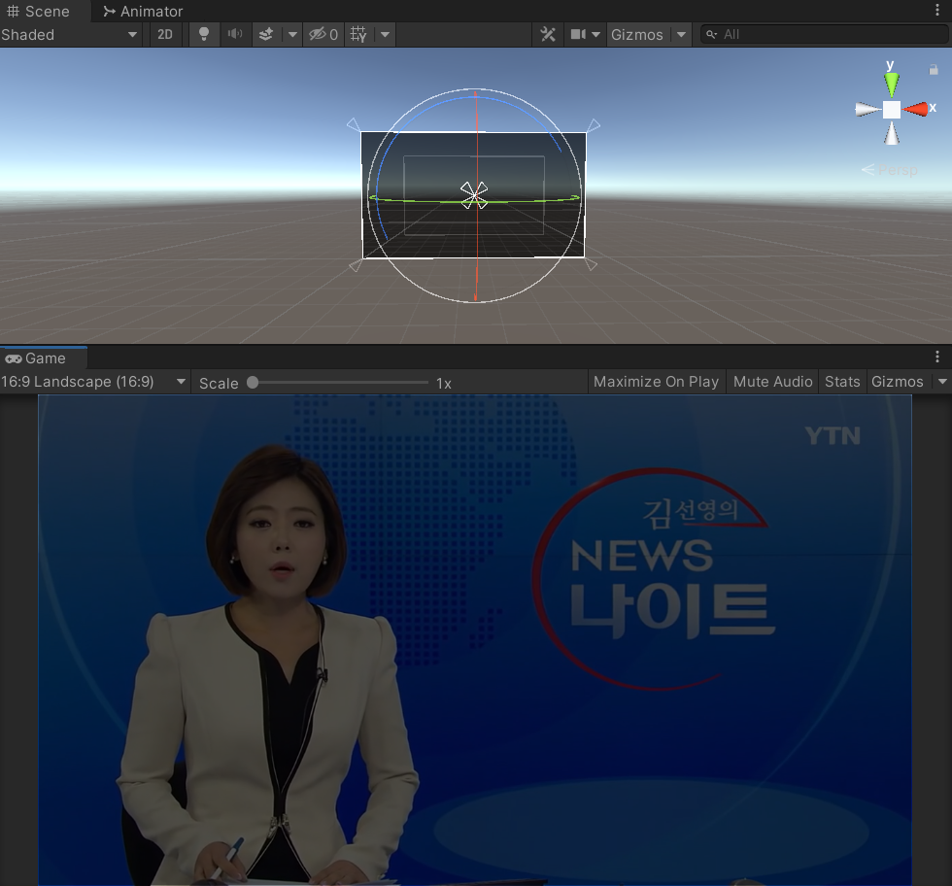The image size is (952, 886).
Task: Toggle Maximize On Play
Action: coord(657,382)
